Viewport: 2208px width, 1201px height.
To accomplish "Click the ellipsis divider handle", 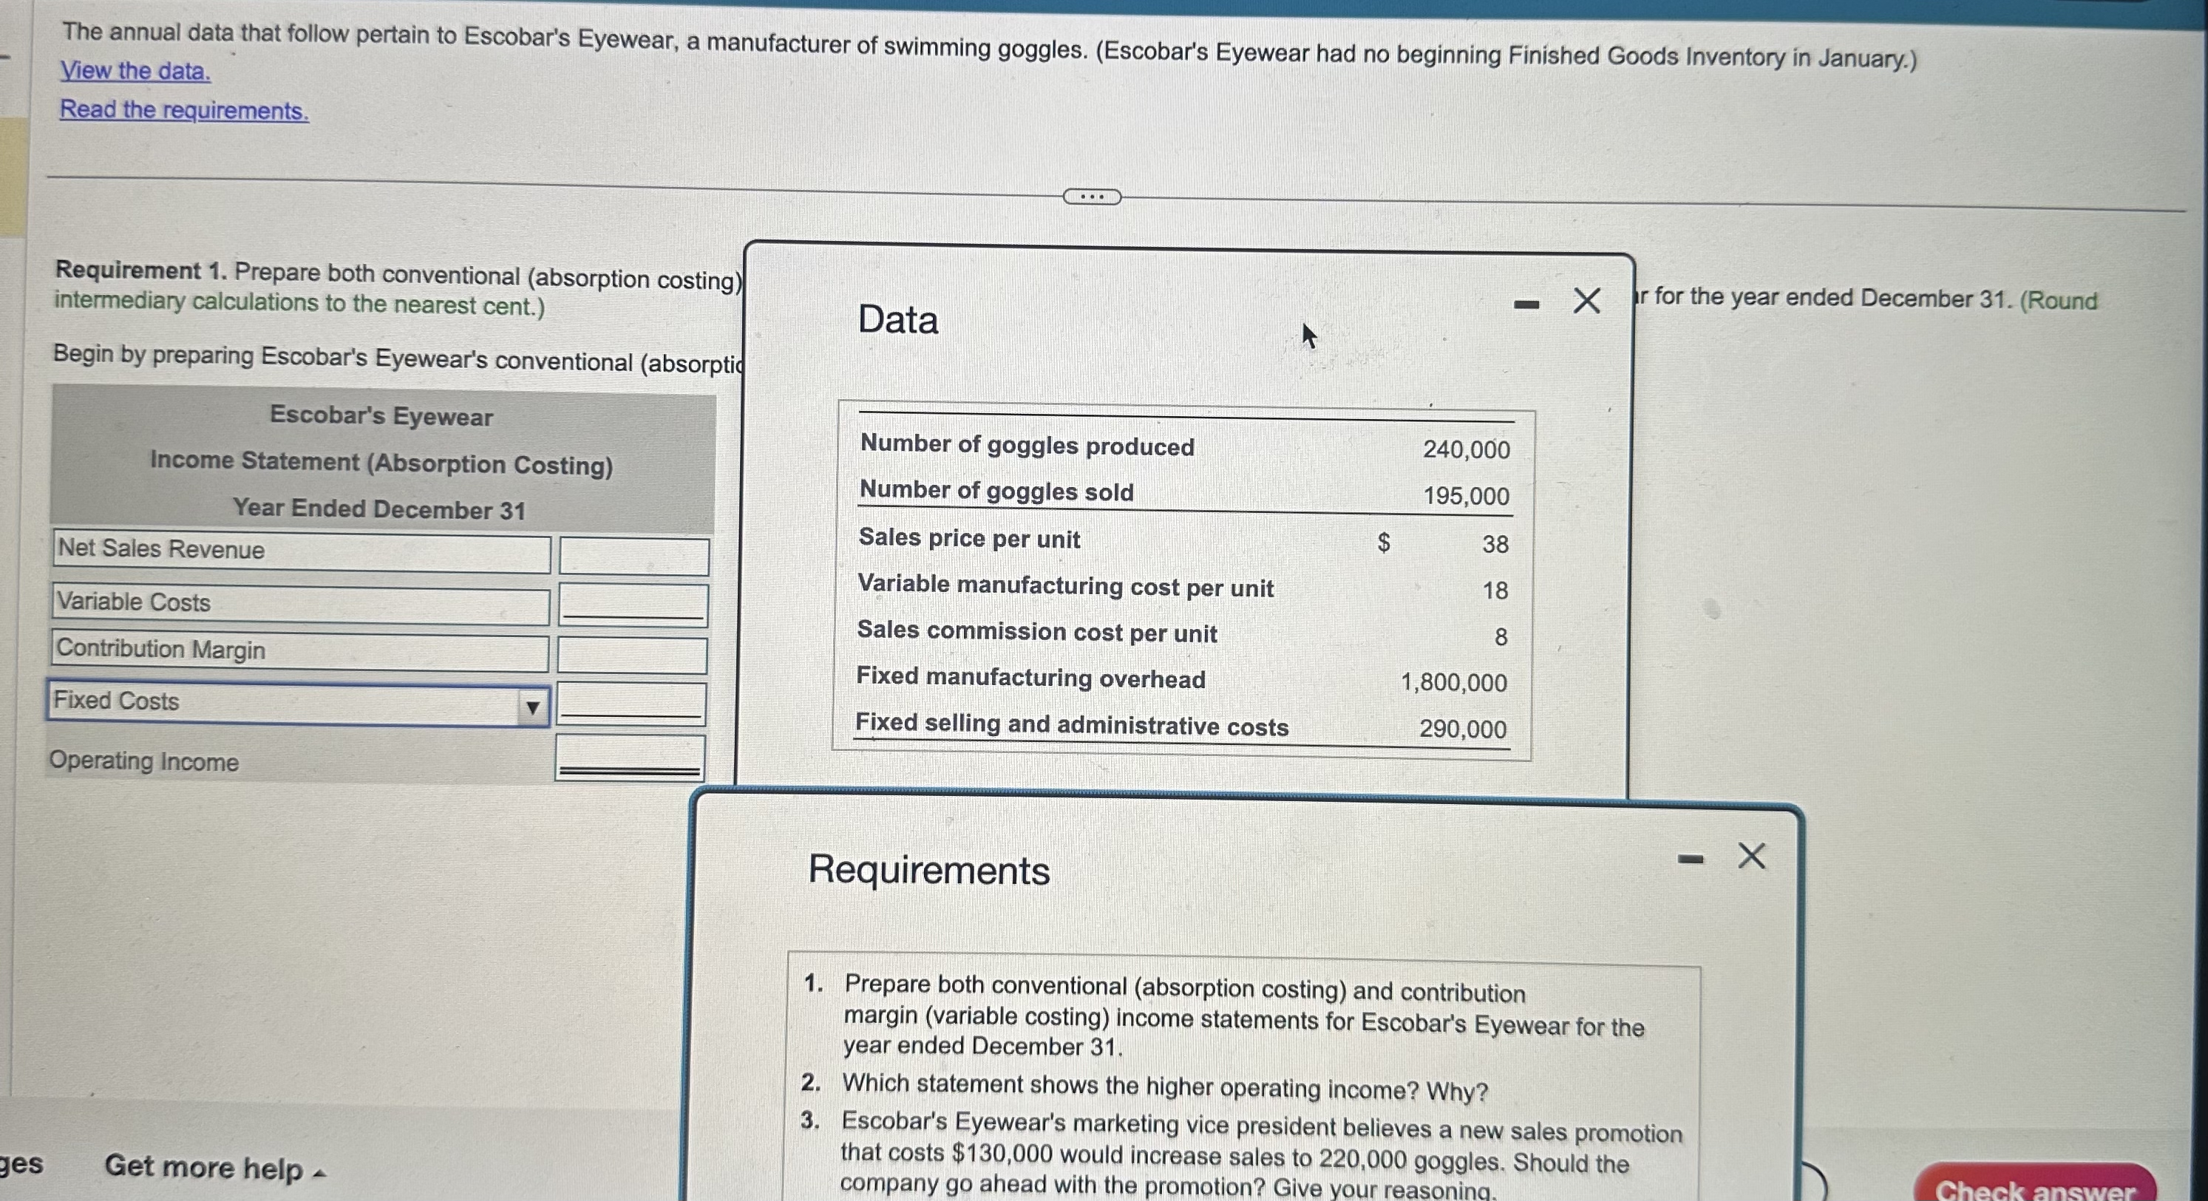I will tap(1091, 197).
